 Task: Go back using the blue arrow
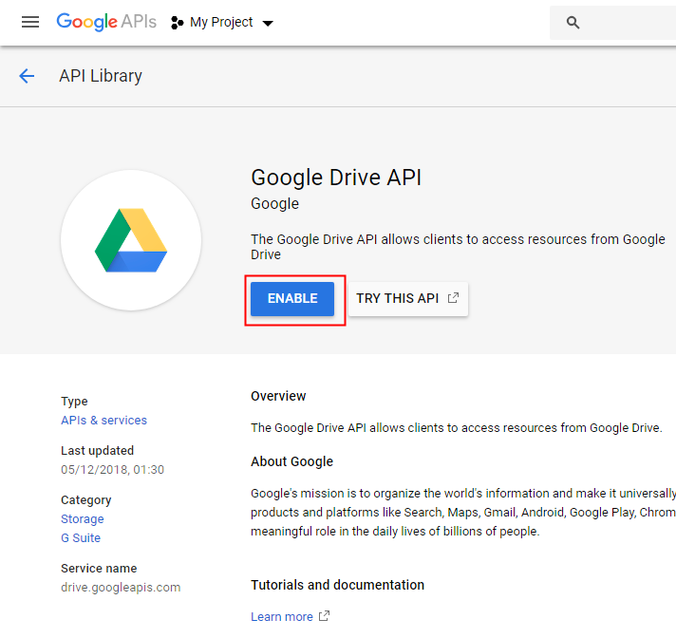tap(27, 76)
